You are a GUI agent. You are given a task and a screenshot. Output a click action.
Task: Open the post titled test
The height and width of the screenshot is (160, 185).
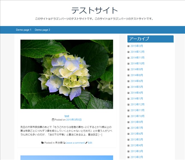point(67,116)
